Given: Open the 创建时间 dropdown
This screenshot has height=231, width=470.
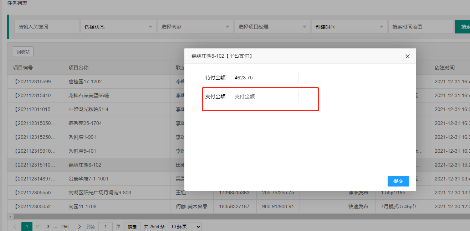Looking at the screenshot, I should [x=349, y=27].
